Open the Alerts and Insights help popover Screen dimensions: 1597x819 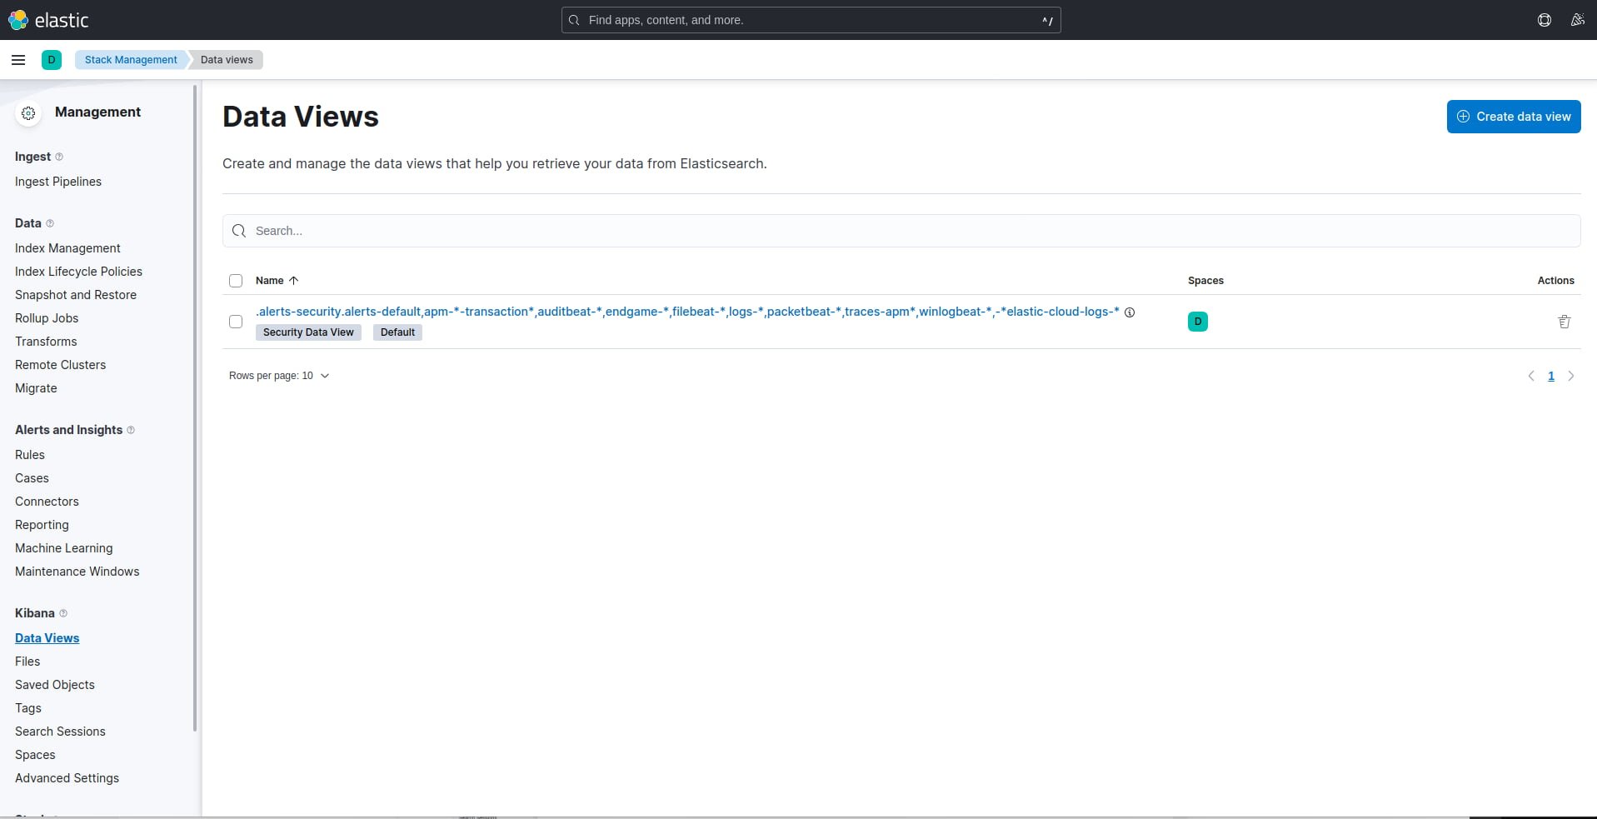(x=132, y=430)
